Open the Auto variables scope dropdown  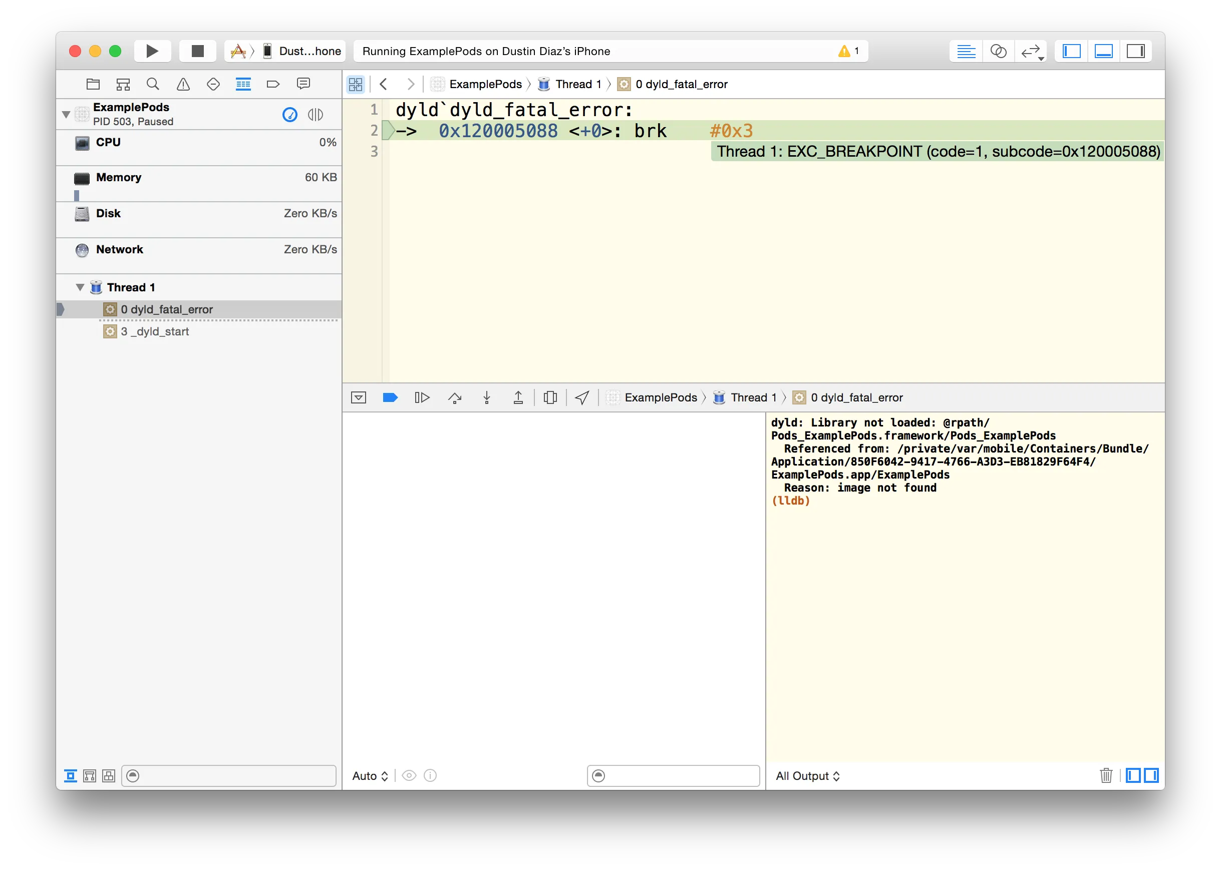pyautogui.click(x=370, y=776)
